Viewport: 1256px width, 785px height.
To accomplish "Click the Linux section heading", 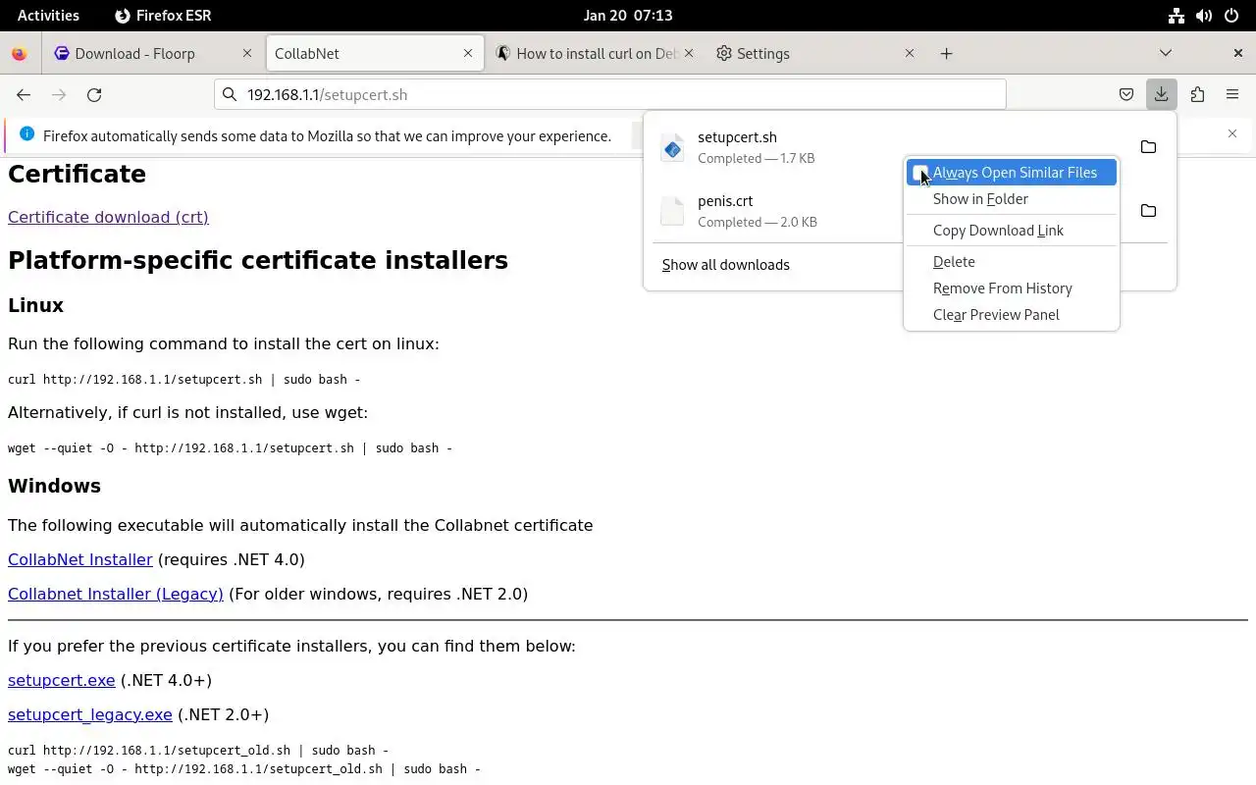I will (35, 305).
